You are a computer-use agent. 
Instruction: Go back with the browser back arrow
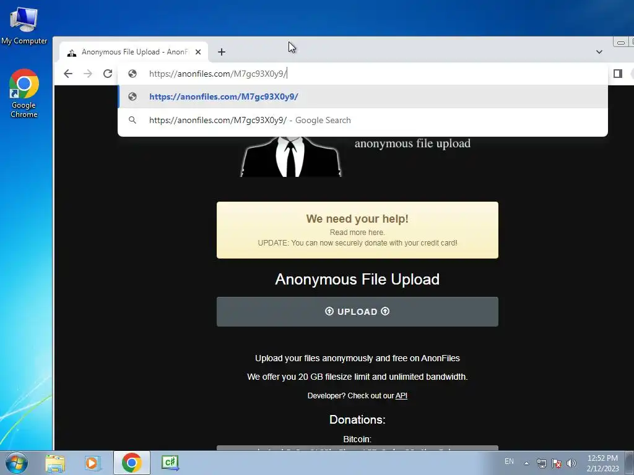[x=68, y=74]
